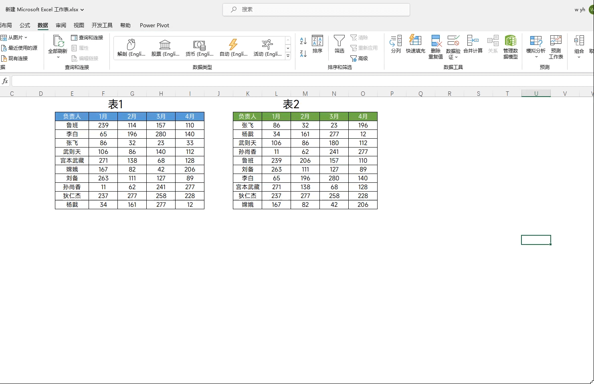This screenshot has width=594, height=384.
Task: Select the active cell in column U
Action: click(536, 240)
